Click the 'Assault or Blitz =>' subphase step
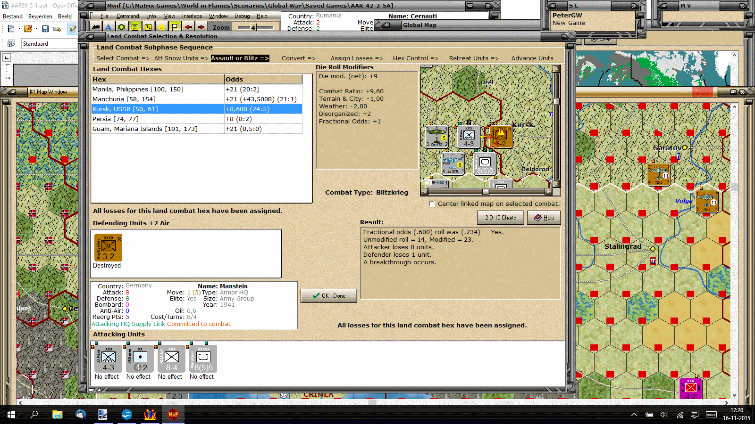The width and height of the screenshot is (755, 424). pos(240,58)
